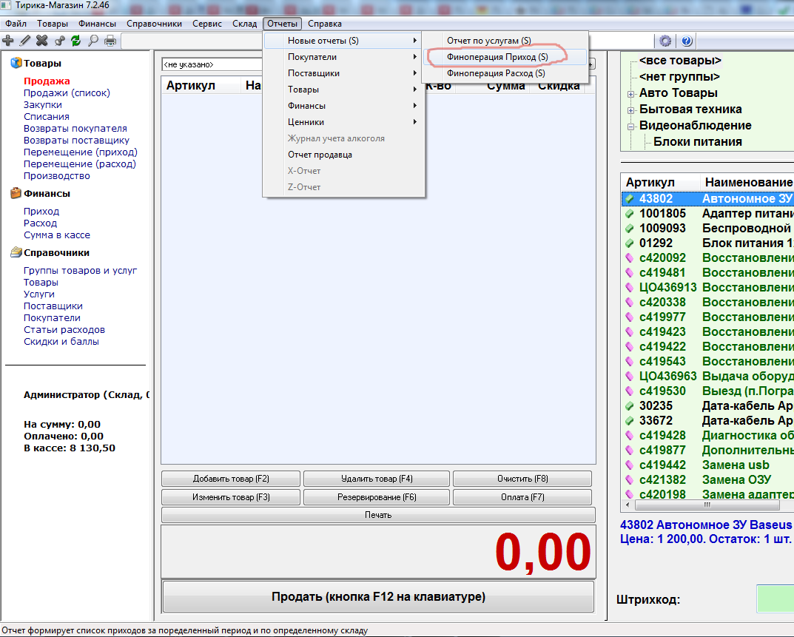Open Сумма в кассе link
Image resolution: width=794 pixels, height=637 pixels.
tap(57, 235)
